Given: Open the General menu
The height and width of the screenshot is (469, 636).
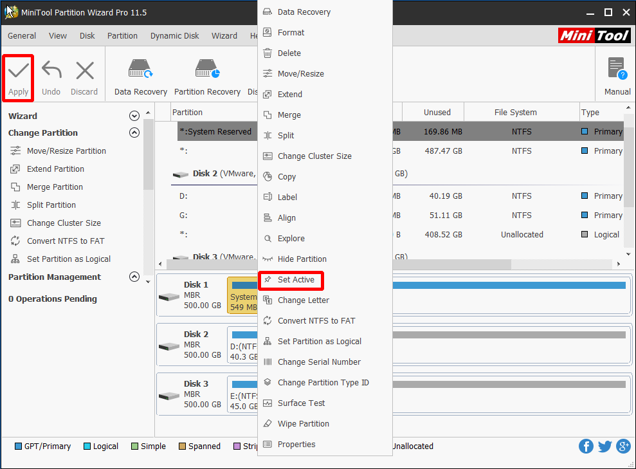Looking at the screenshot, I should coord(22,35).
